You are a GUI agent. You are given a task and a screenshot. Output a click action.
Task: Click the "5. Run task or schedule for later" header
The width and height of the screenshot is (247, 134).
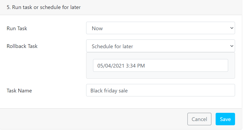[x=44, y=7]
